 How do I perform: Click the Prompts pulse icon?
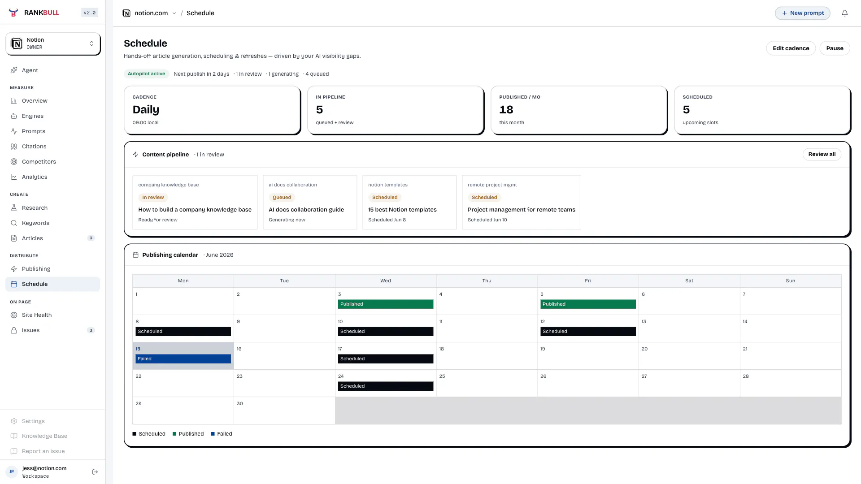pos(14,131)
